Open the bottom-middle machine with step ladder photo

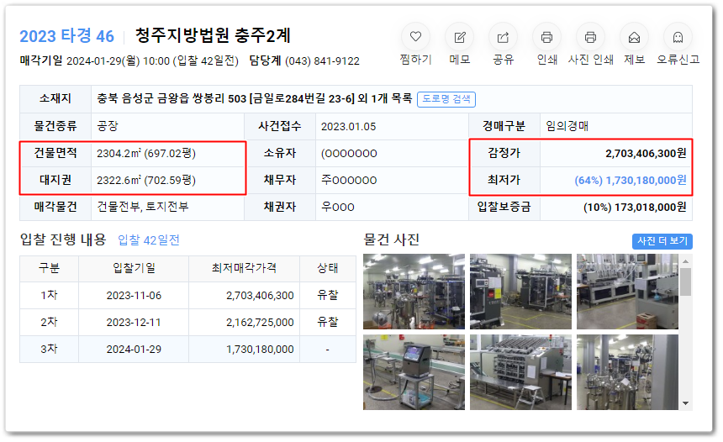click(520, 372)
